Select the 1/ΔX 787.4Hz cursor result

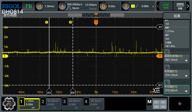[x=170, y=46]
